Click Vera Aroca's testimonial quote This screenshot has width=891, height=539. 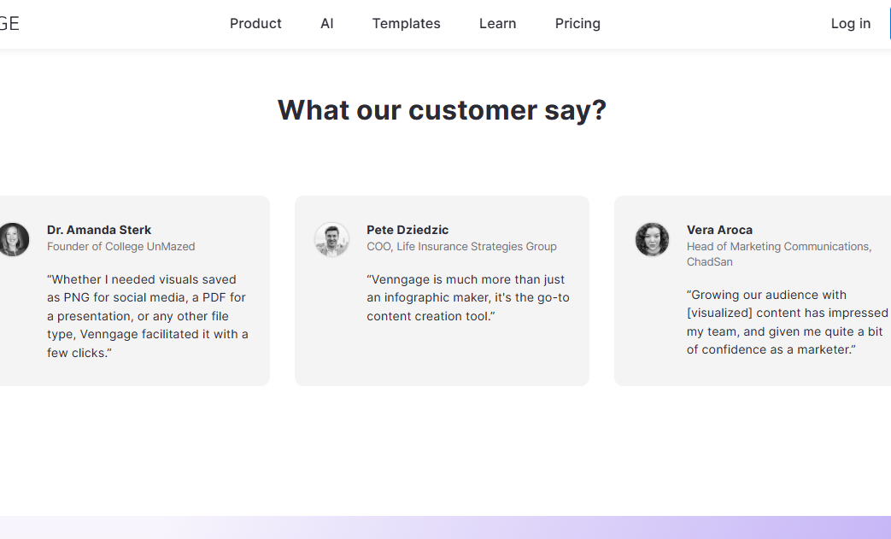[787, 322]
